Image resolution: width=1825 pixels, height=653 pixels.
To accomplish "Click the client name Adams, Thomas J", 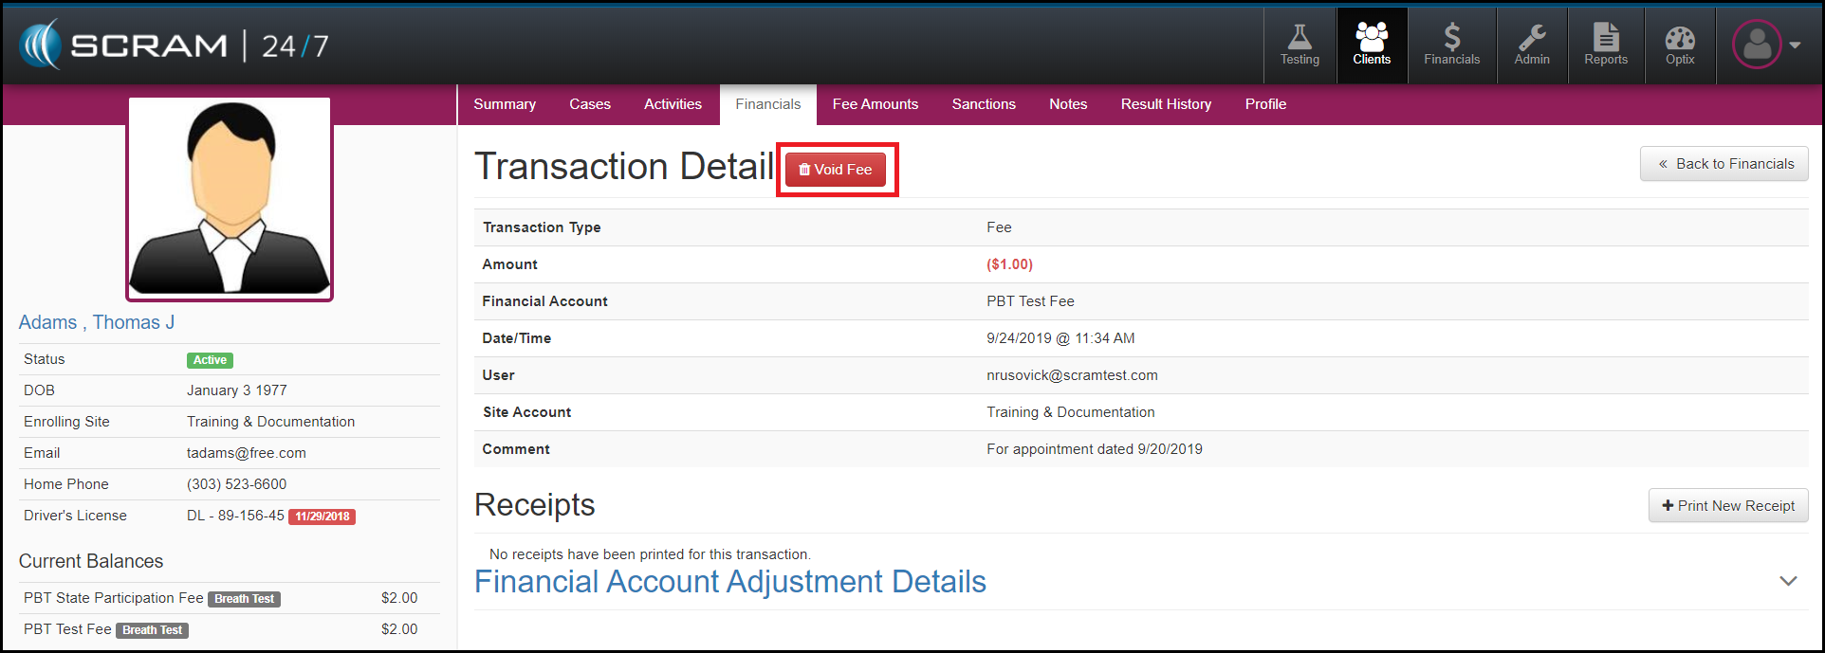I will (x=97, y=322).
